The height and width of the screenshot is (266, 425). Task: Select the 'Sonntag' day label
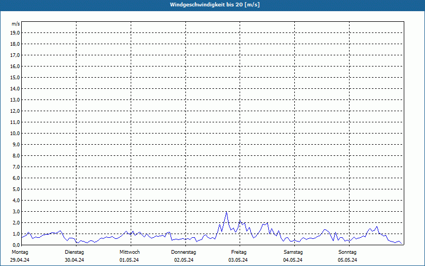347,252
